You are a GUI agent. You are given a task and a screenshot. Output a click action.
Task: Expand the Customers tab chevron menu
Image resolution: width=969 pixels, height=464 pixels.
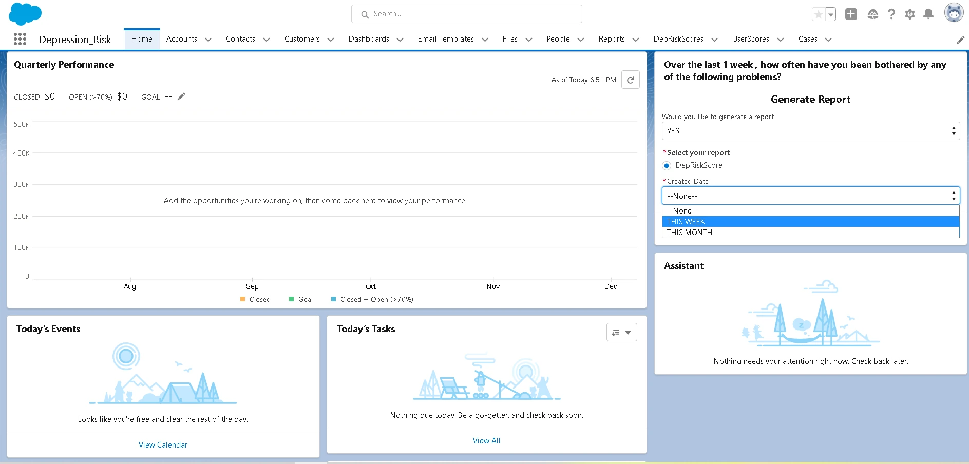[331, 40]
